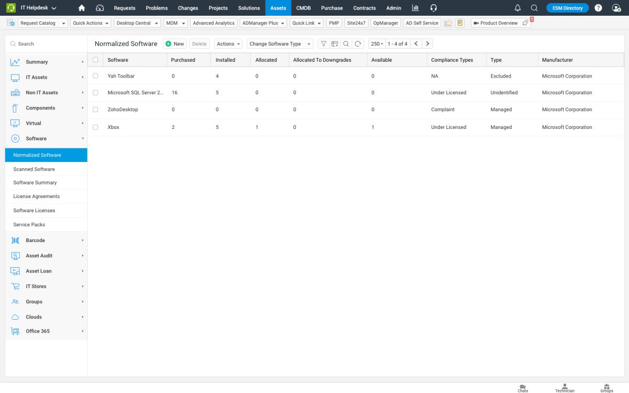This screenshot has width=629, height=393.
Task: Click the headset support icon
Action: (433, 8)
